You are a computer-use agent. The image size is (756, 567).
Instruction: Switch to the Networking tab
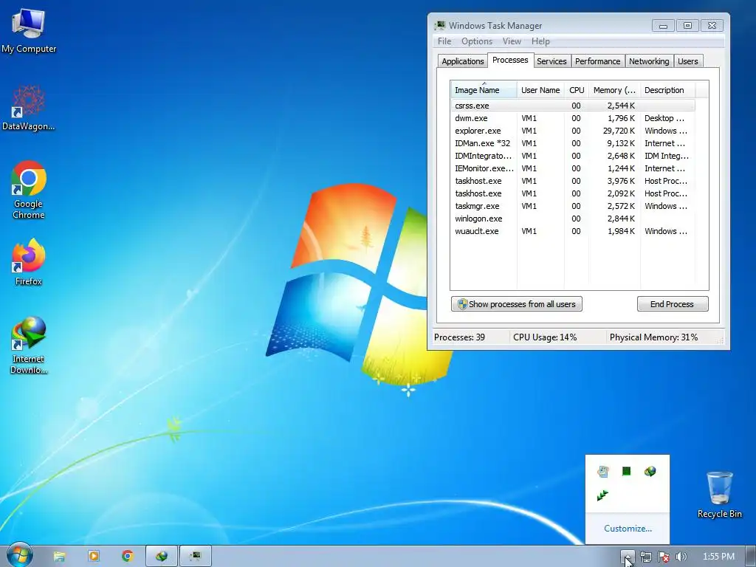click(649, 61)
